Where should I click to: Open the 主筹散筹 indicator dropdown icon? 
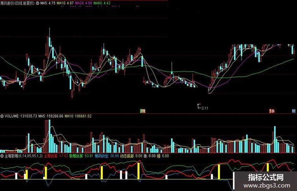tap(2, 156)
